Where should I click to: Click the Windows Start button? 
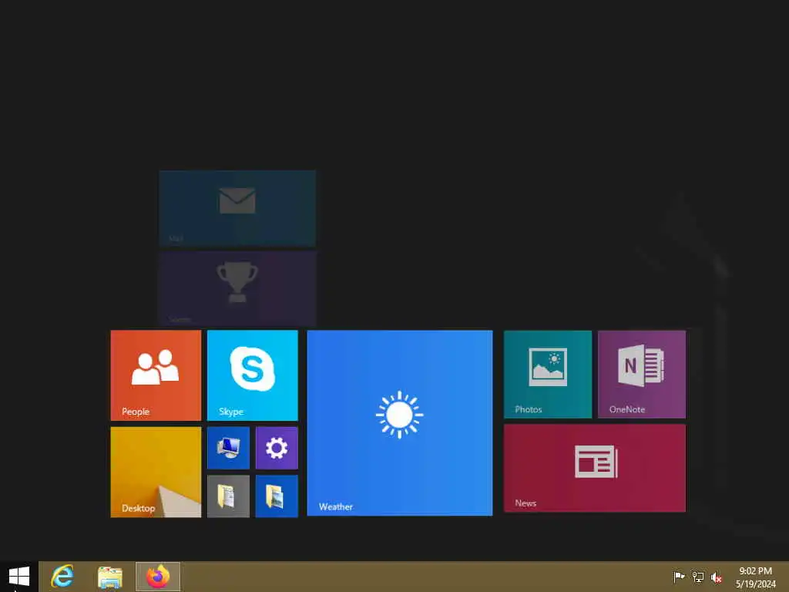[19, 577]
